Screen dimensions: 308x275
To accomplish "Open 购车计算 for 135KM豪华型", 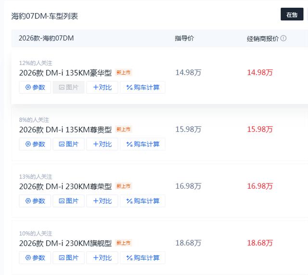I will [142, 87].
